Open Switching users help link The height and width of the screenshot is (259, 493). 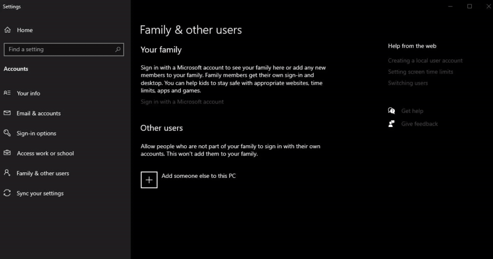pos(408,83)
